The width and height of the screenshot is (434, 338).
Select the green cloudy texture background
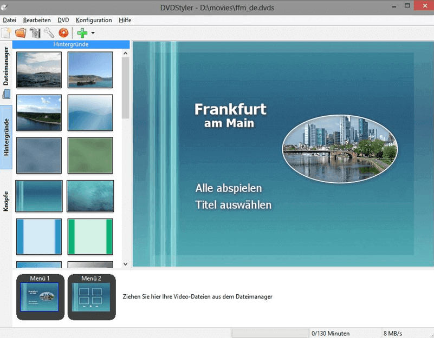tap(90, 155)
